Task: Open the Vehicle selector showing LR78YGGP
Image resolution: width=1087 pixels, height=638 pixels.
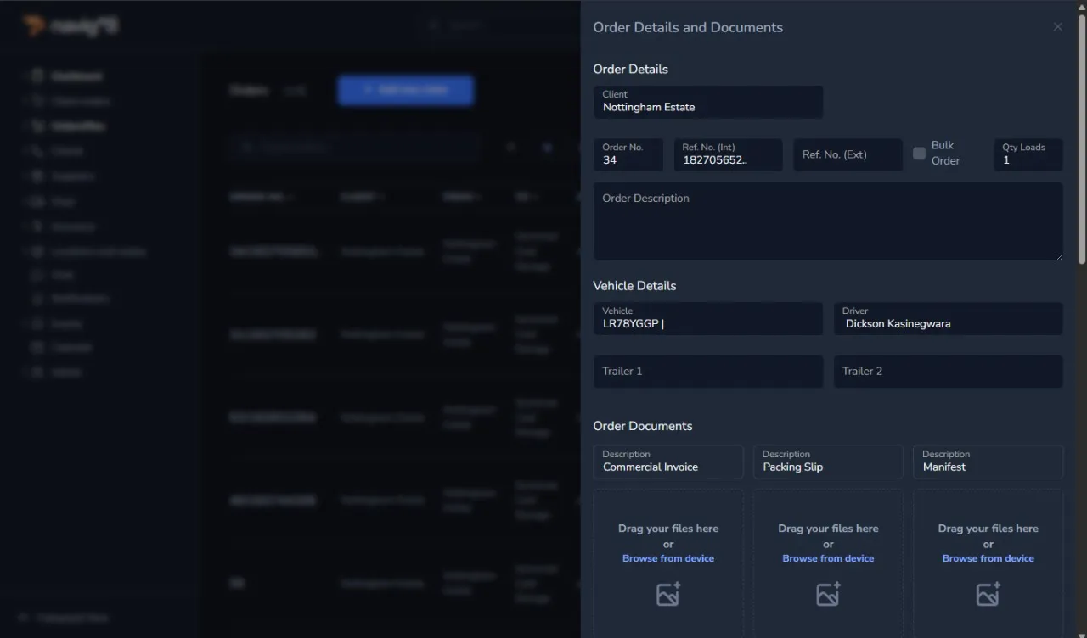Action: click(x=707, y=319)
